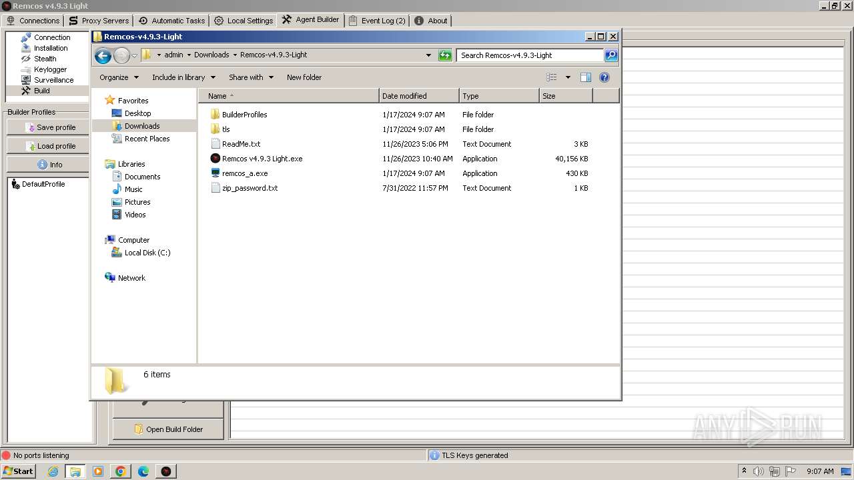854x480 pixels.
Task: Open the Organize menu
Action: tap(119, 77)
